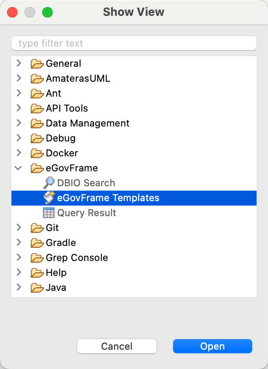Expand the Gradle category

pos(19,243)
